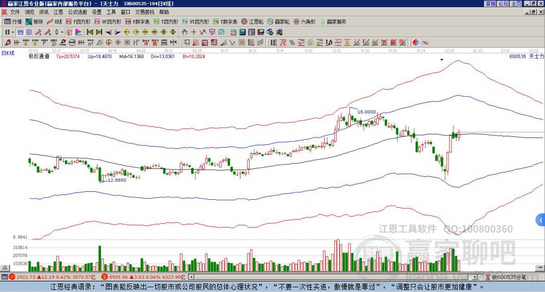Select the hand pan tool
Viewport: 545px width, 292px height.
[185, 33]
